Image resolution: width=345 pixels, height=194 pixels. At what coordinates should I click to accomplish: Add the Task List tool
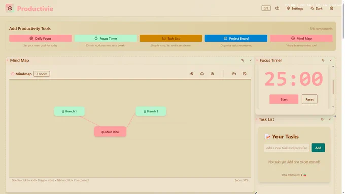point(171,38)
